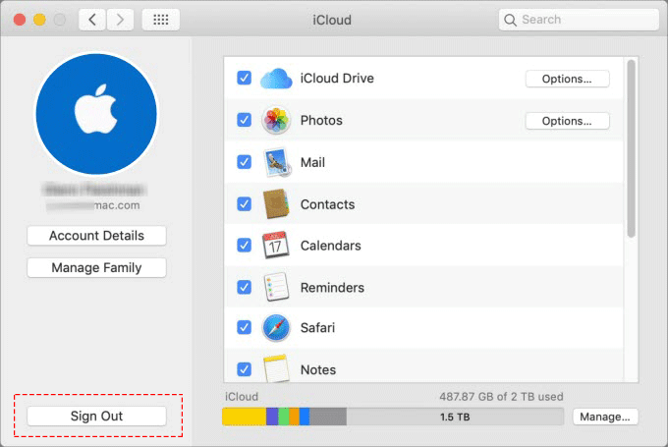
Task: Click the yellow segment of storage bar
Action: 244,417
